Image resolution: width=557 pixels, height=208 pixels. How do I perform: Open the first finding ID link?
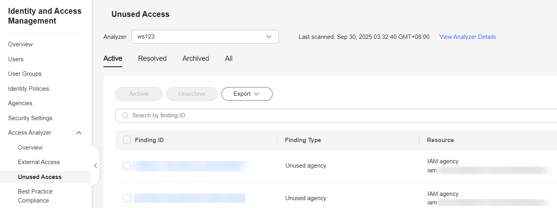pos(190,166)
